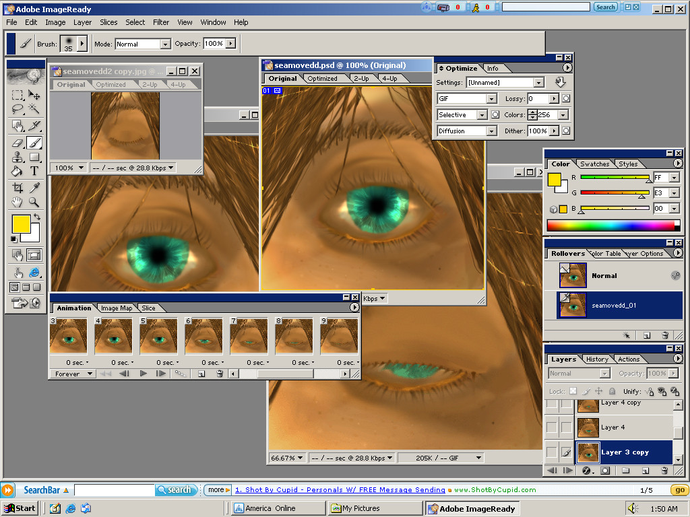Open the Shot By Cupid Personals link

coord(340,490)
